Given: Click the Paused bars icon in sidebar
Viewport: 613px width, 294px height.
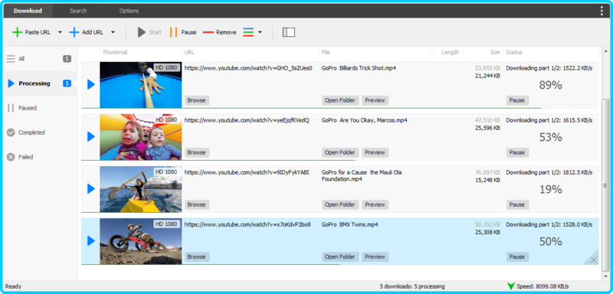Looking at the screenshot, I should 11,108.
